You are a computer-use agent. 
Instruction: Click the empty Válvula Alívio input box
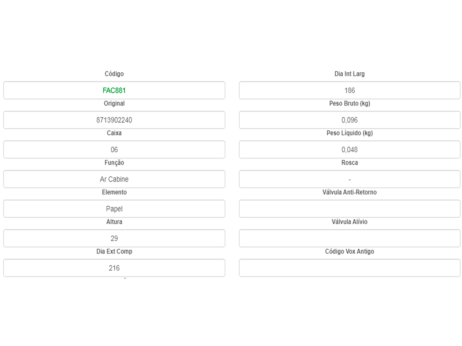[x=350, y=238]
